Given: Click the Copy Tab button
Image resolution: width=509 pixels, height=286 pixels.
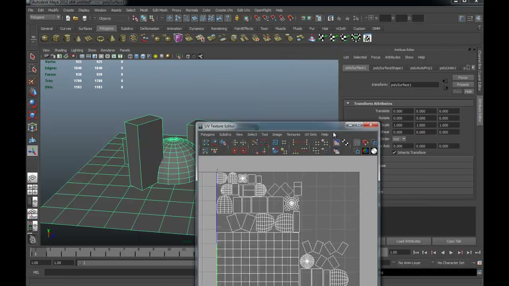Looking at the screenshot, I should (454, 241).
